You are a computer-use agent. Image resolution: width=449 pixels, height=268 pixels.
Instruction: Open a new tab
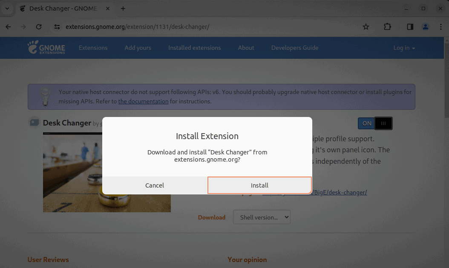click(123, 9)
